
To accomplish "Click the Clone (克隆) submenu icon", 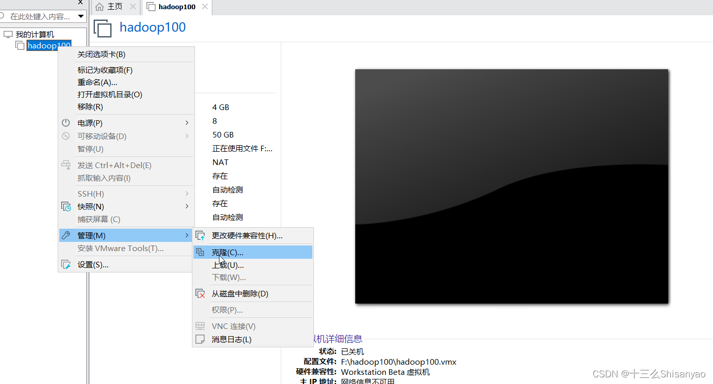I will pos(201,252).
